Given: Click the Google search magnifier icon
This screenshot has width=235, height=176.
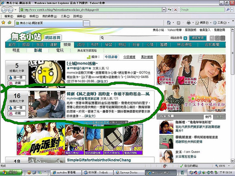Looking at the screenshot, I should point(228,10).
